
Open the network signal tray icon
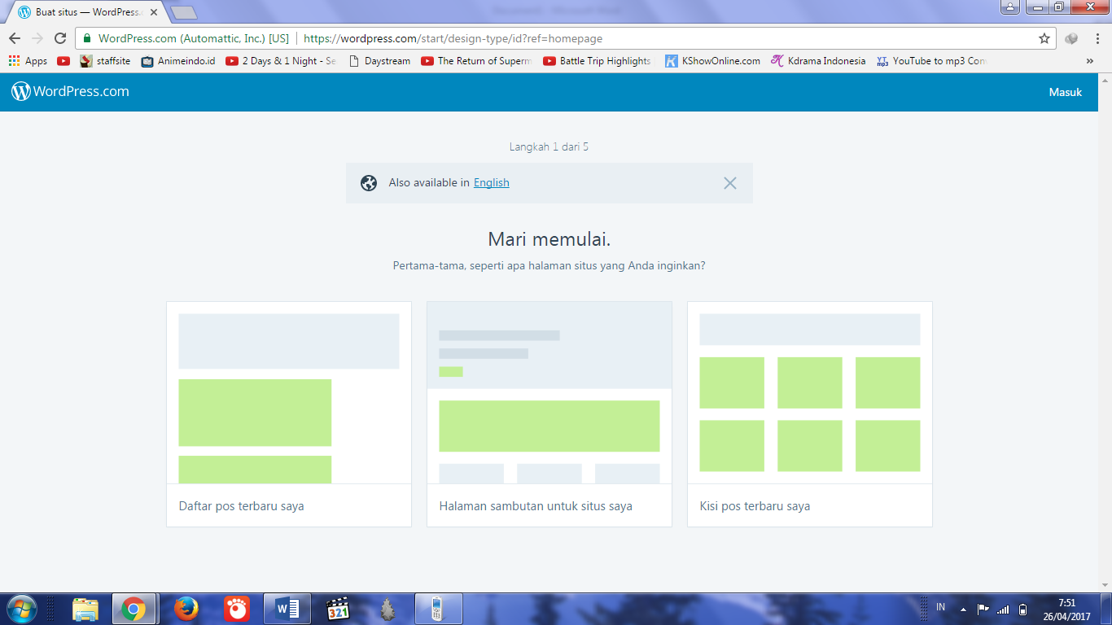[x=1004, y=609]
